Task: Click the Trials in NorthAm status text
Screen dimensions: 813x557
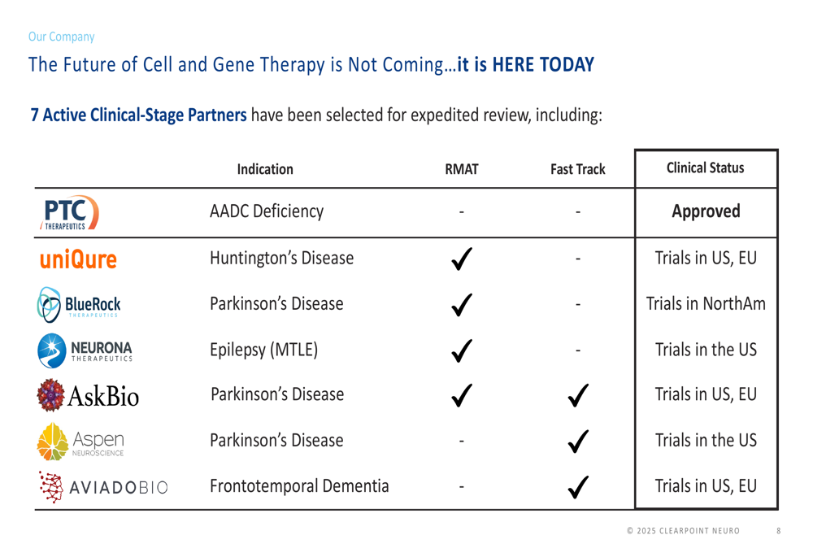Action: click(x=706, y=304)
